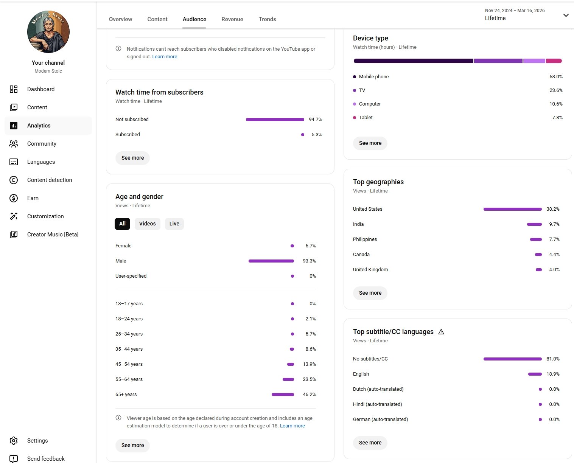The height and width of the screenshot is (463, 574).
Task: Switch to the Trends tab
Action: coord(267,19)
